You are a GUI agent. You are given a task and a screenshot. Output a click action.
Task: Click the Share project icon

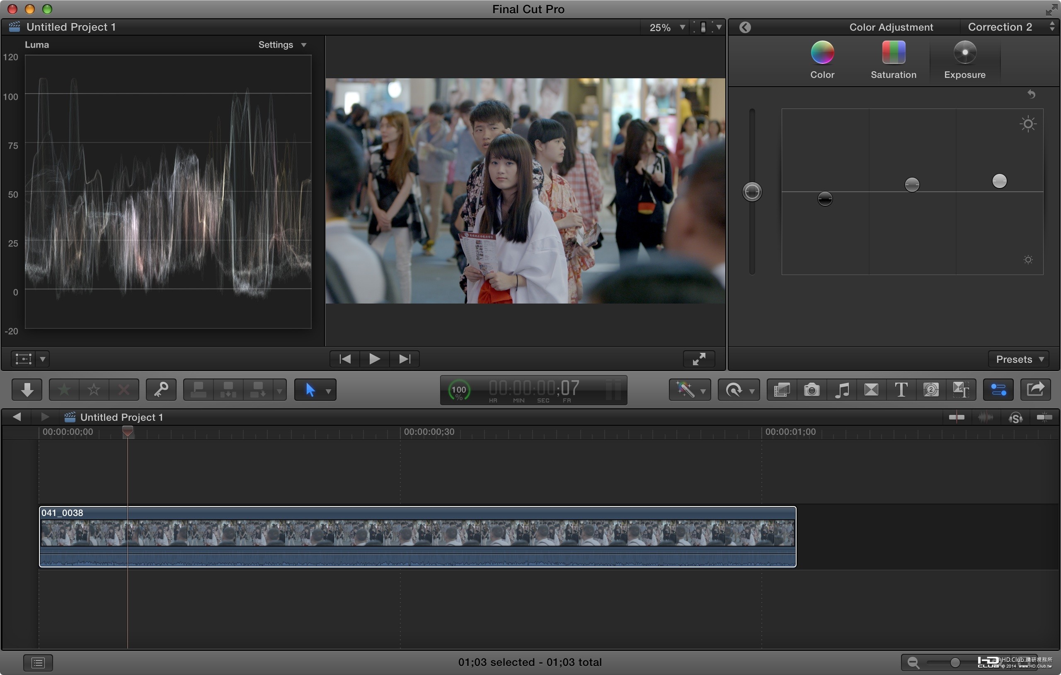coord(1035,390)
